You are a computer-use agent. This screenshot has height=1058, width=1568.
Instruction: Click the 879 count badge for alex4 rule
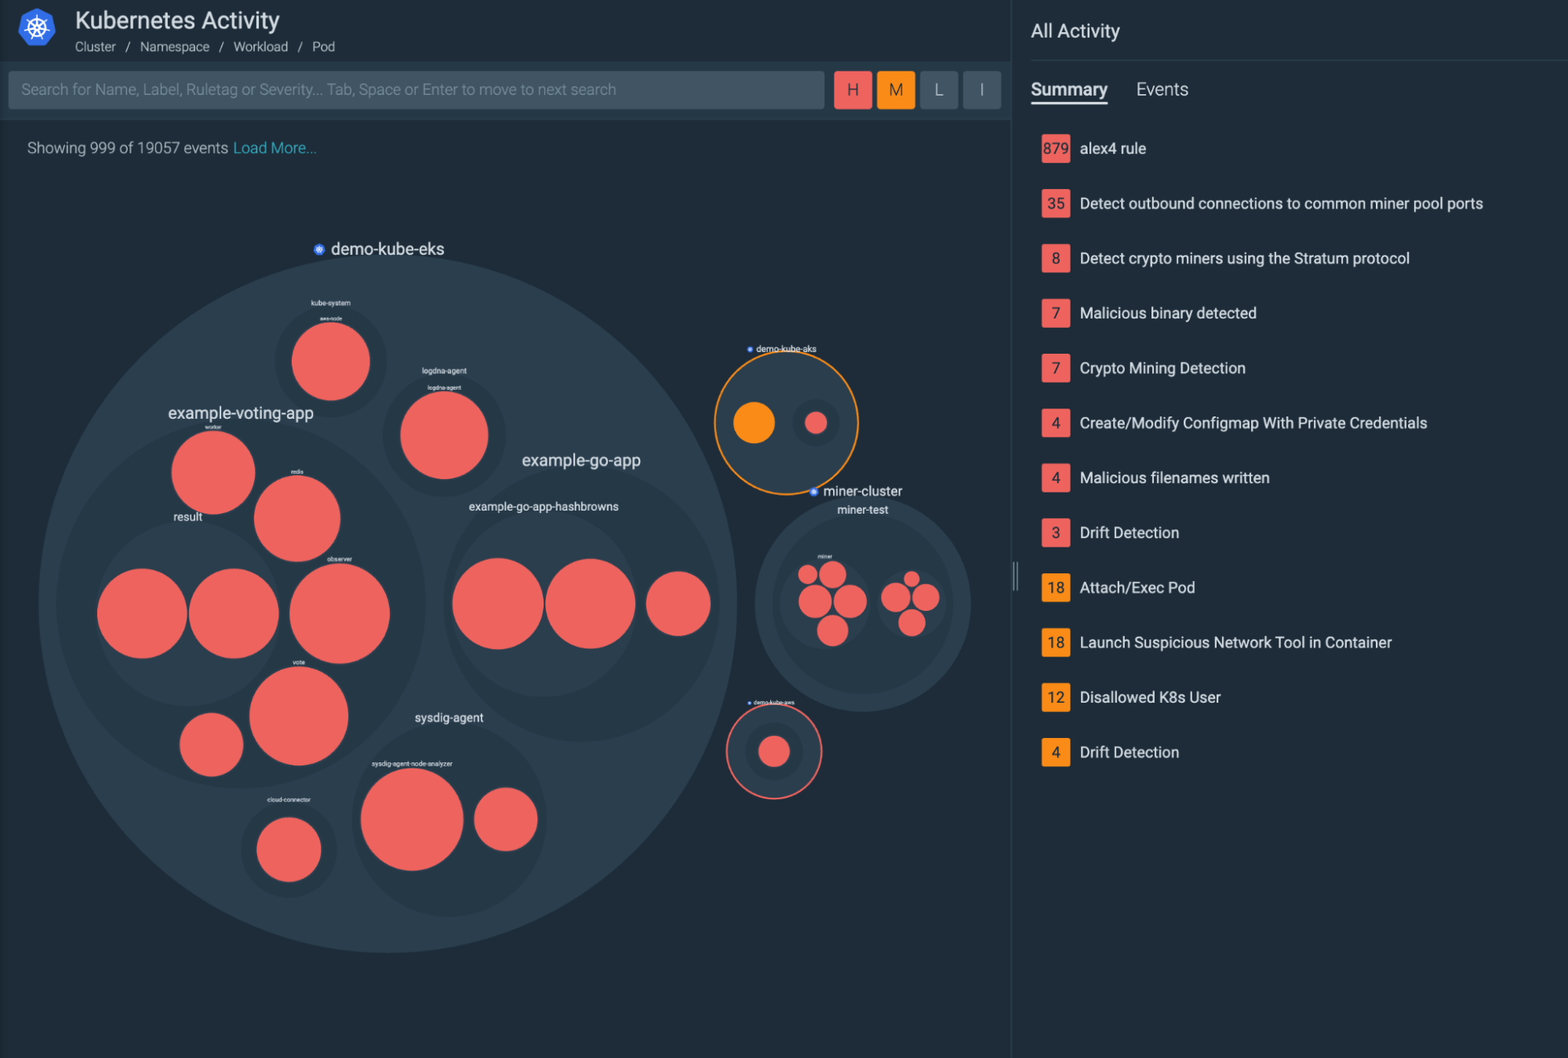(x=1056, y=148)
